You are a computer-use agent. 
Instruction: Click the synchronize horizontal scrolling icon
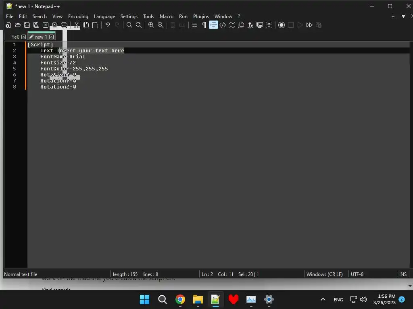tap(182, 25)
